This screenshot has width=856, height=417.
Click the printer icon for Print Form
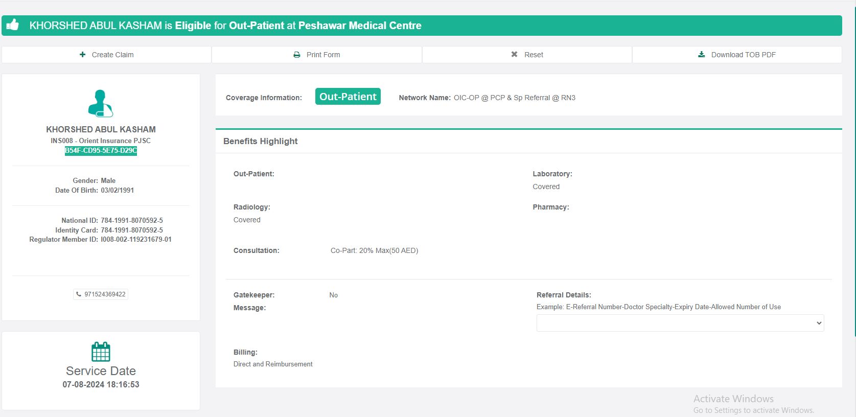pyautogui.click(x=297, y=55)
